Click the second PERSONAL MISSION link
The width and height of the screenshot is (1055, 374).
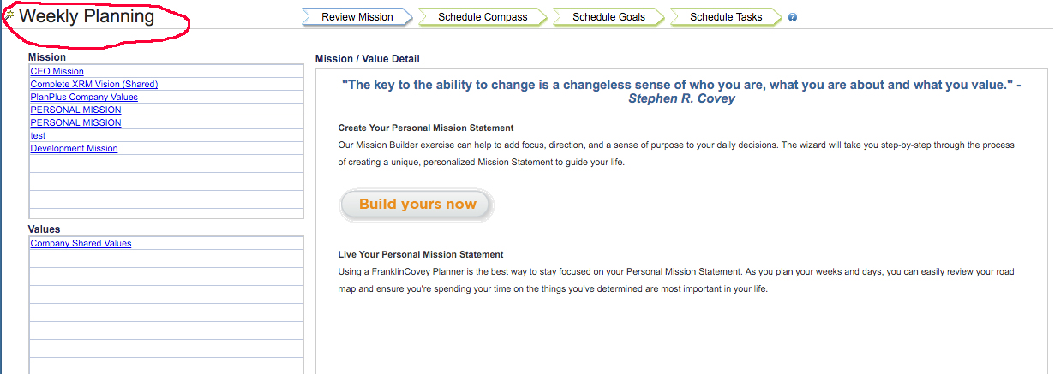click(x=75, y=122)
